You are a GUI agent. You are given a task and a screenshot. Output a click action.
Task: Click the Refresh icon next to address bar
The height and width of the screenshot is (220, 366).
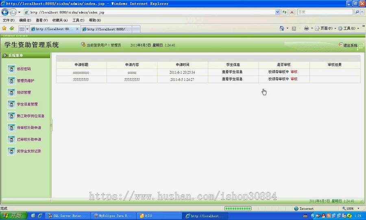click(x=284, y=12)
